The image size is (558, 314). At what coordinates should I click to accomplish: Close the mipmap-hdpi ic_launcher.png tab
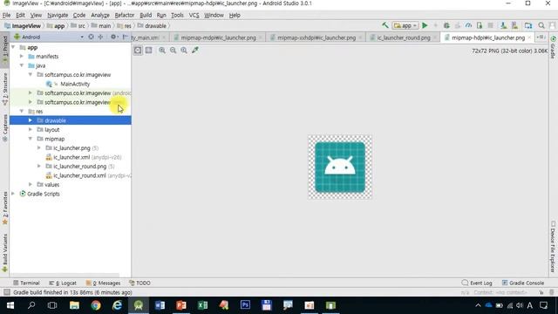click(529, 38)
